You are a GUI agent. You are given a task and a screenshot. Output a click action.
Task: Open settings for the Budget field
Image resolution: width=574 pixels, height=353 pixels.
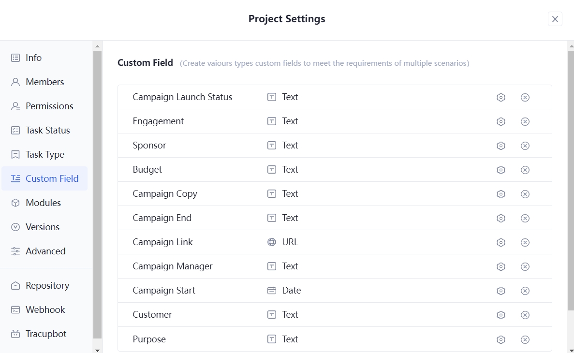tap(500, 170)
